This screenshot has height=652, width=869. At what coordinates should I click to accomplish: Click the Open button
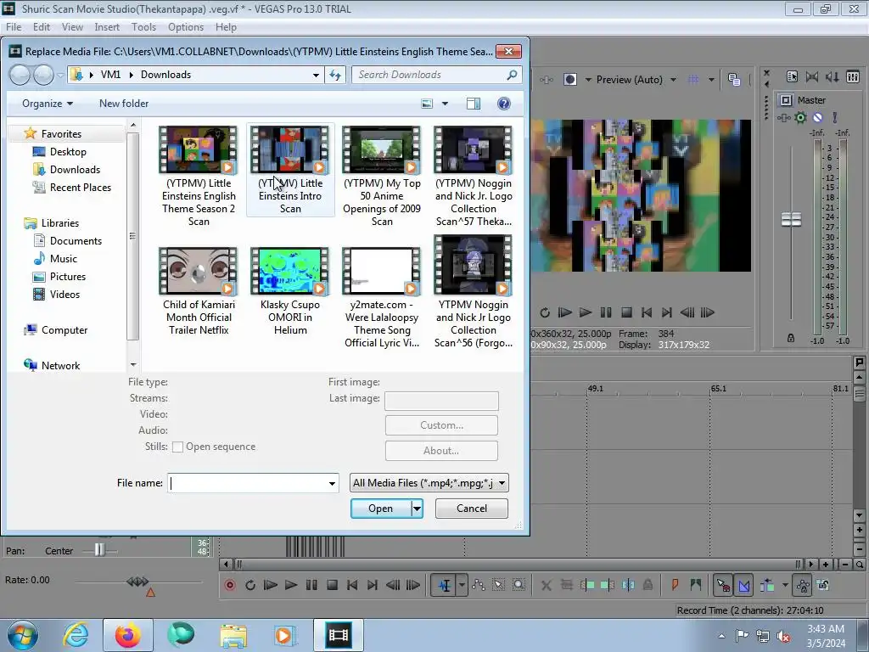[x=381, y=509]
